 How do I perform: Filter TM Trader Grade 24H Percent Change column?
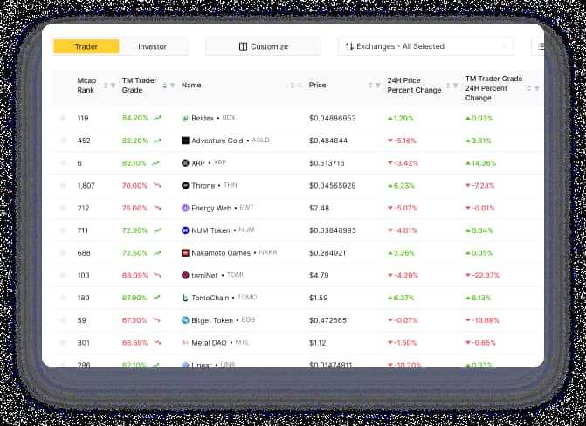click(x=537, y=88)
